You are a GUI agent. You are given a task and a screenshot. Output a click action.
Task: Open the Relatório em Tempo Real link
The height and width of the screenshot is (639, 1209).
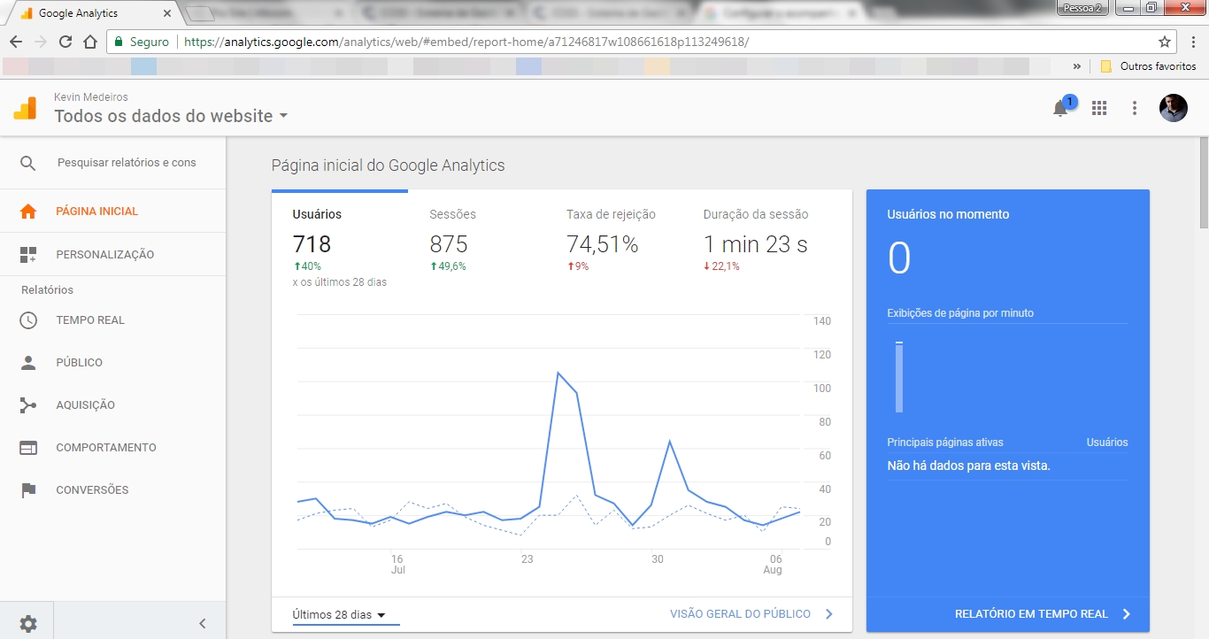(x=1043, y=614)
